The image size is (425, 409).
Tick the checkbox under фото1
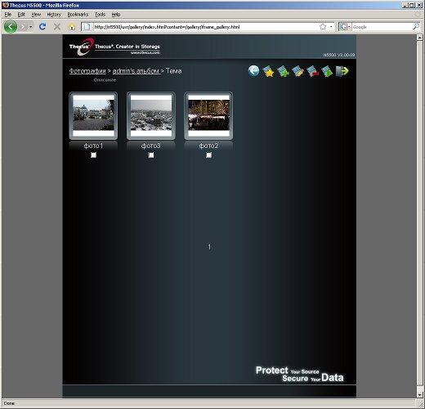click(x=93, y=155)
